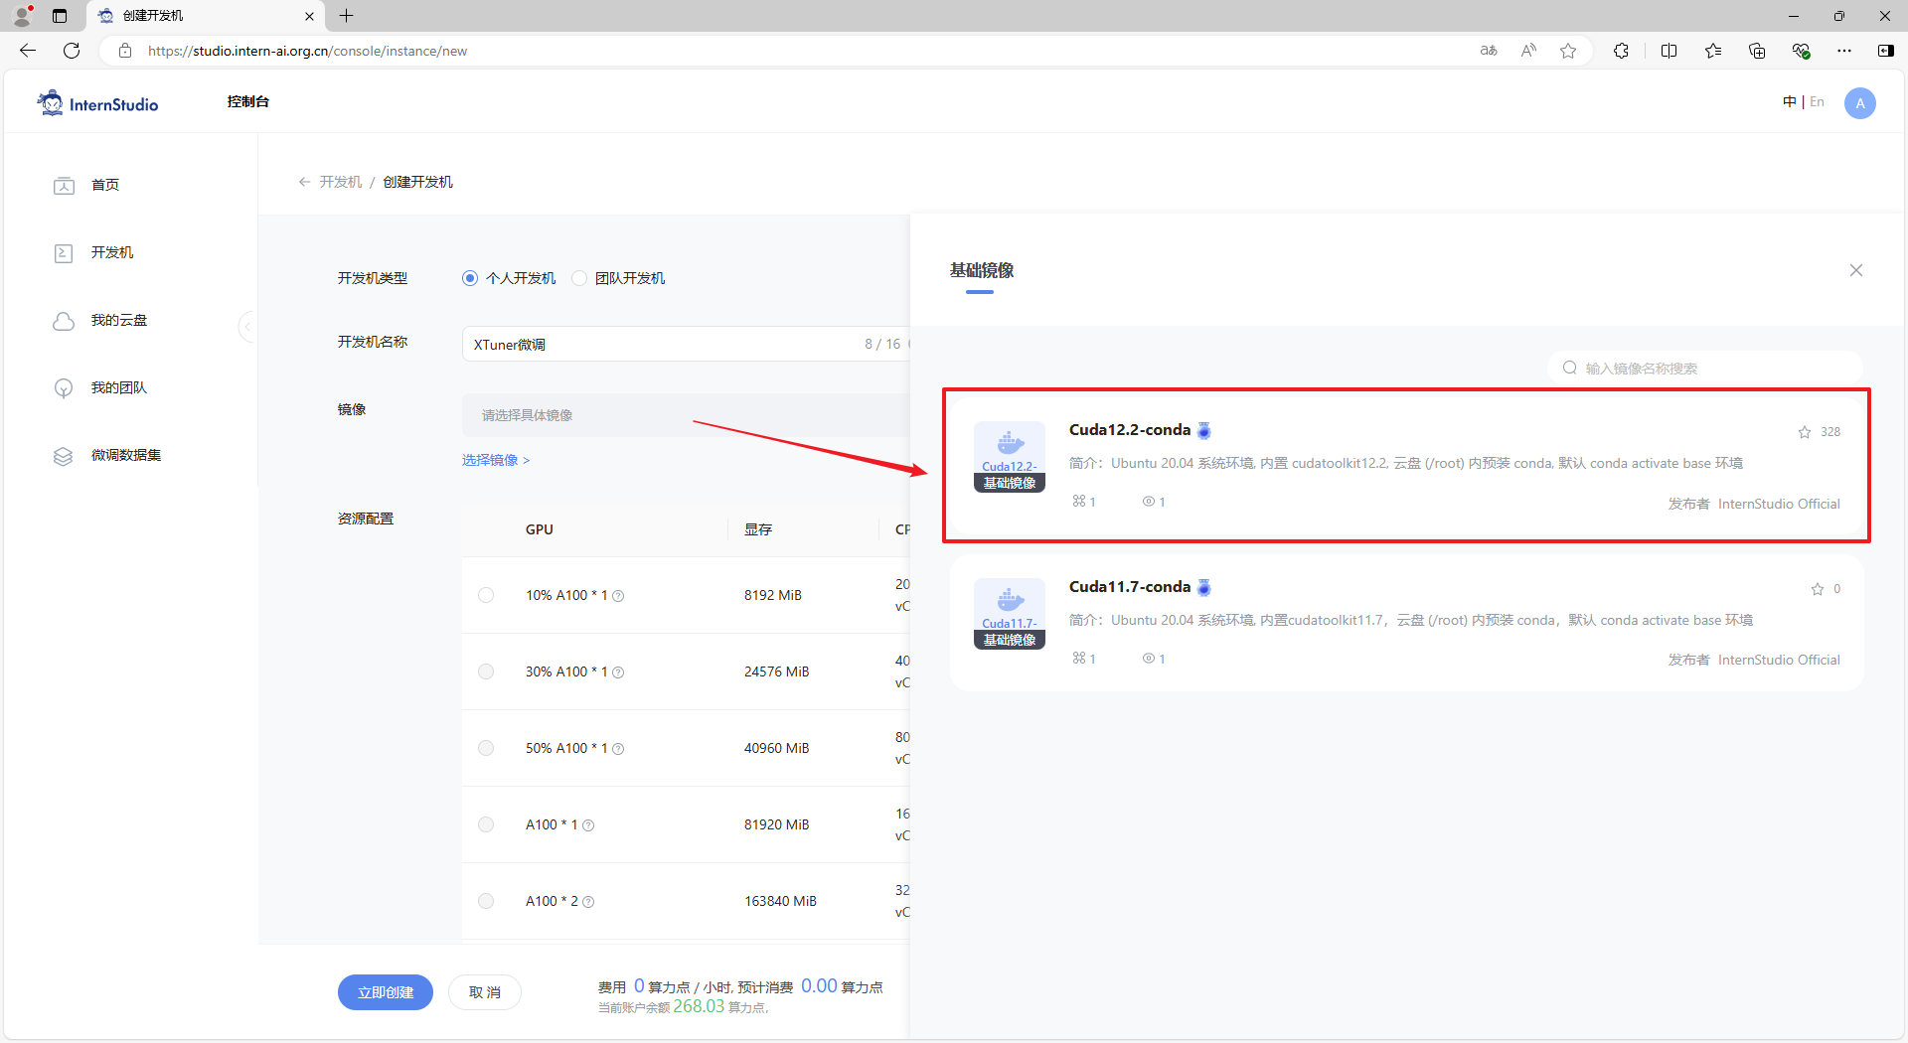Click the browser back arrow
1908x1043 pixels.
click(28, 51)
